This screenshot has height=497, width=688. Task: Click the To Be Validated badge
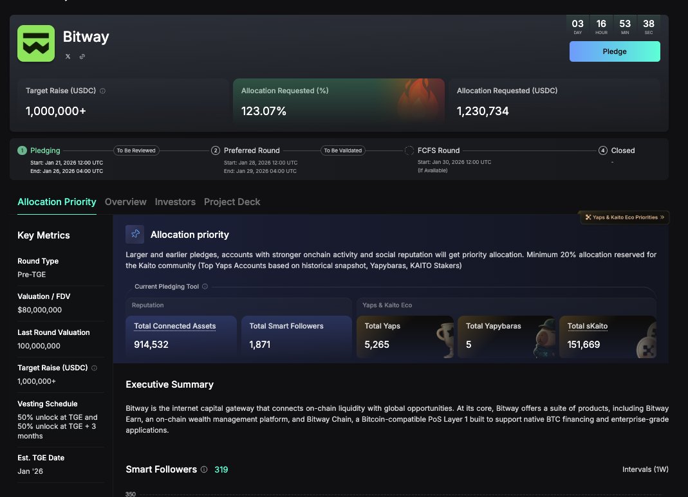(342, 150)
